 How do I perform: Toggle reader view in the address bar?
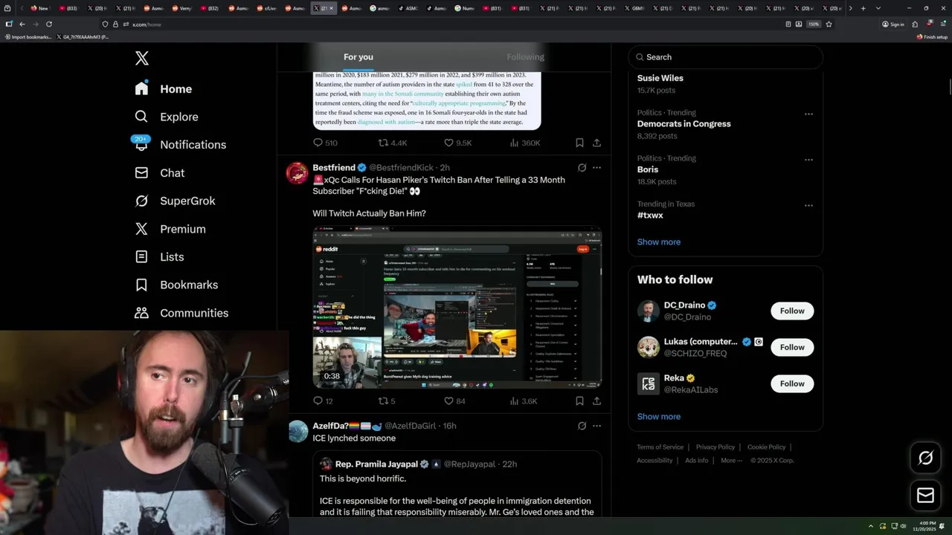click(x=788, y=24)
